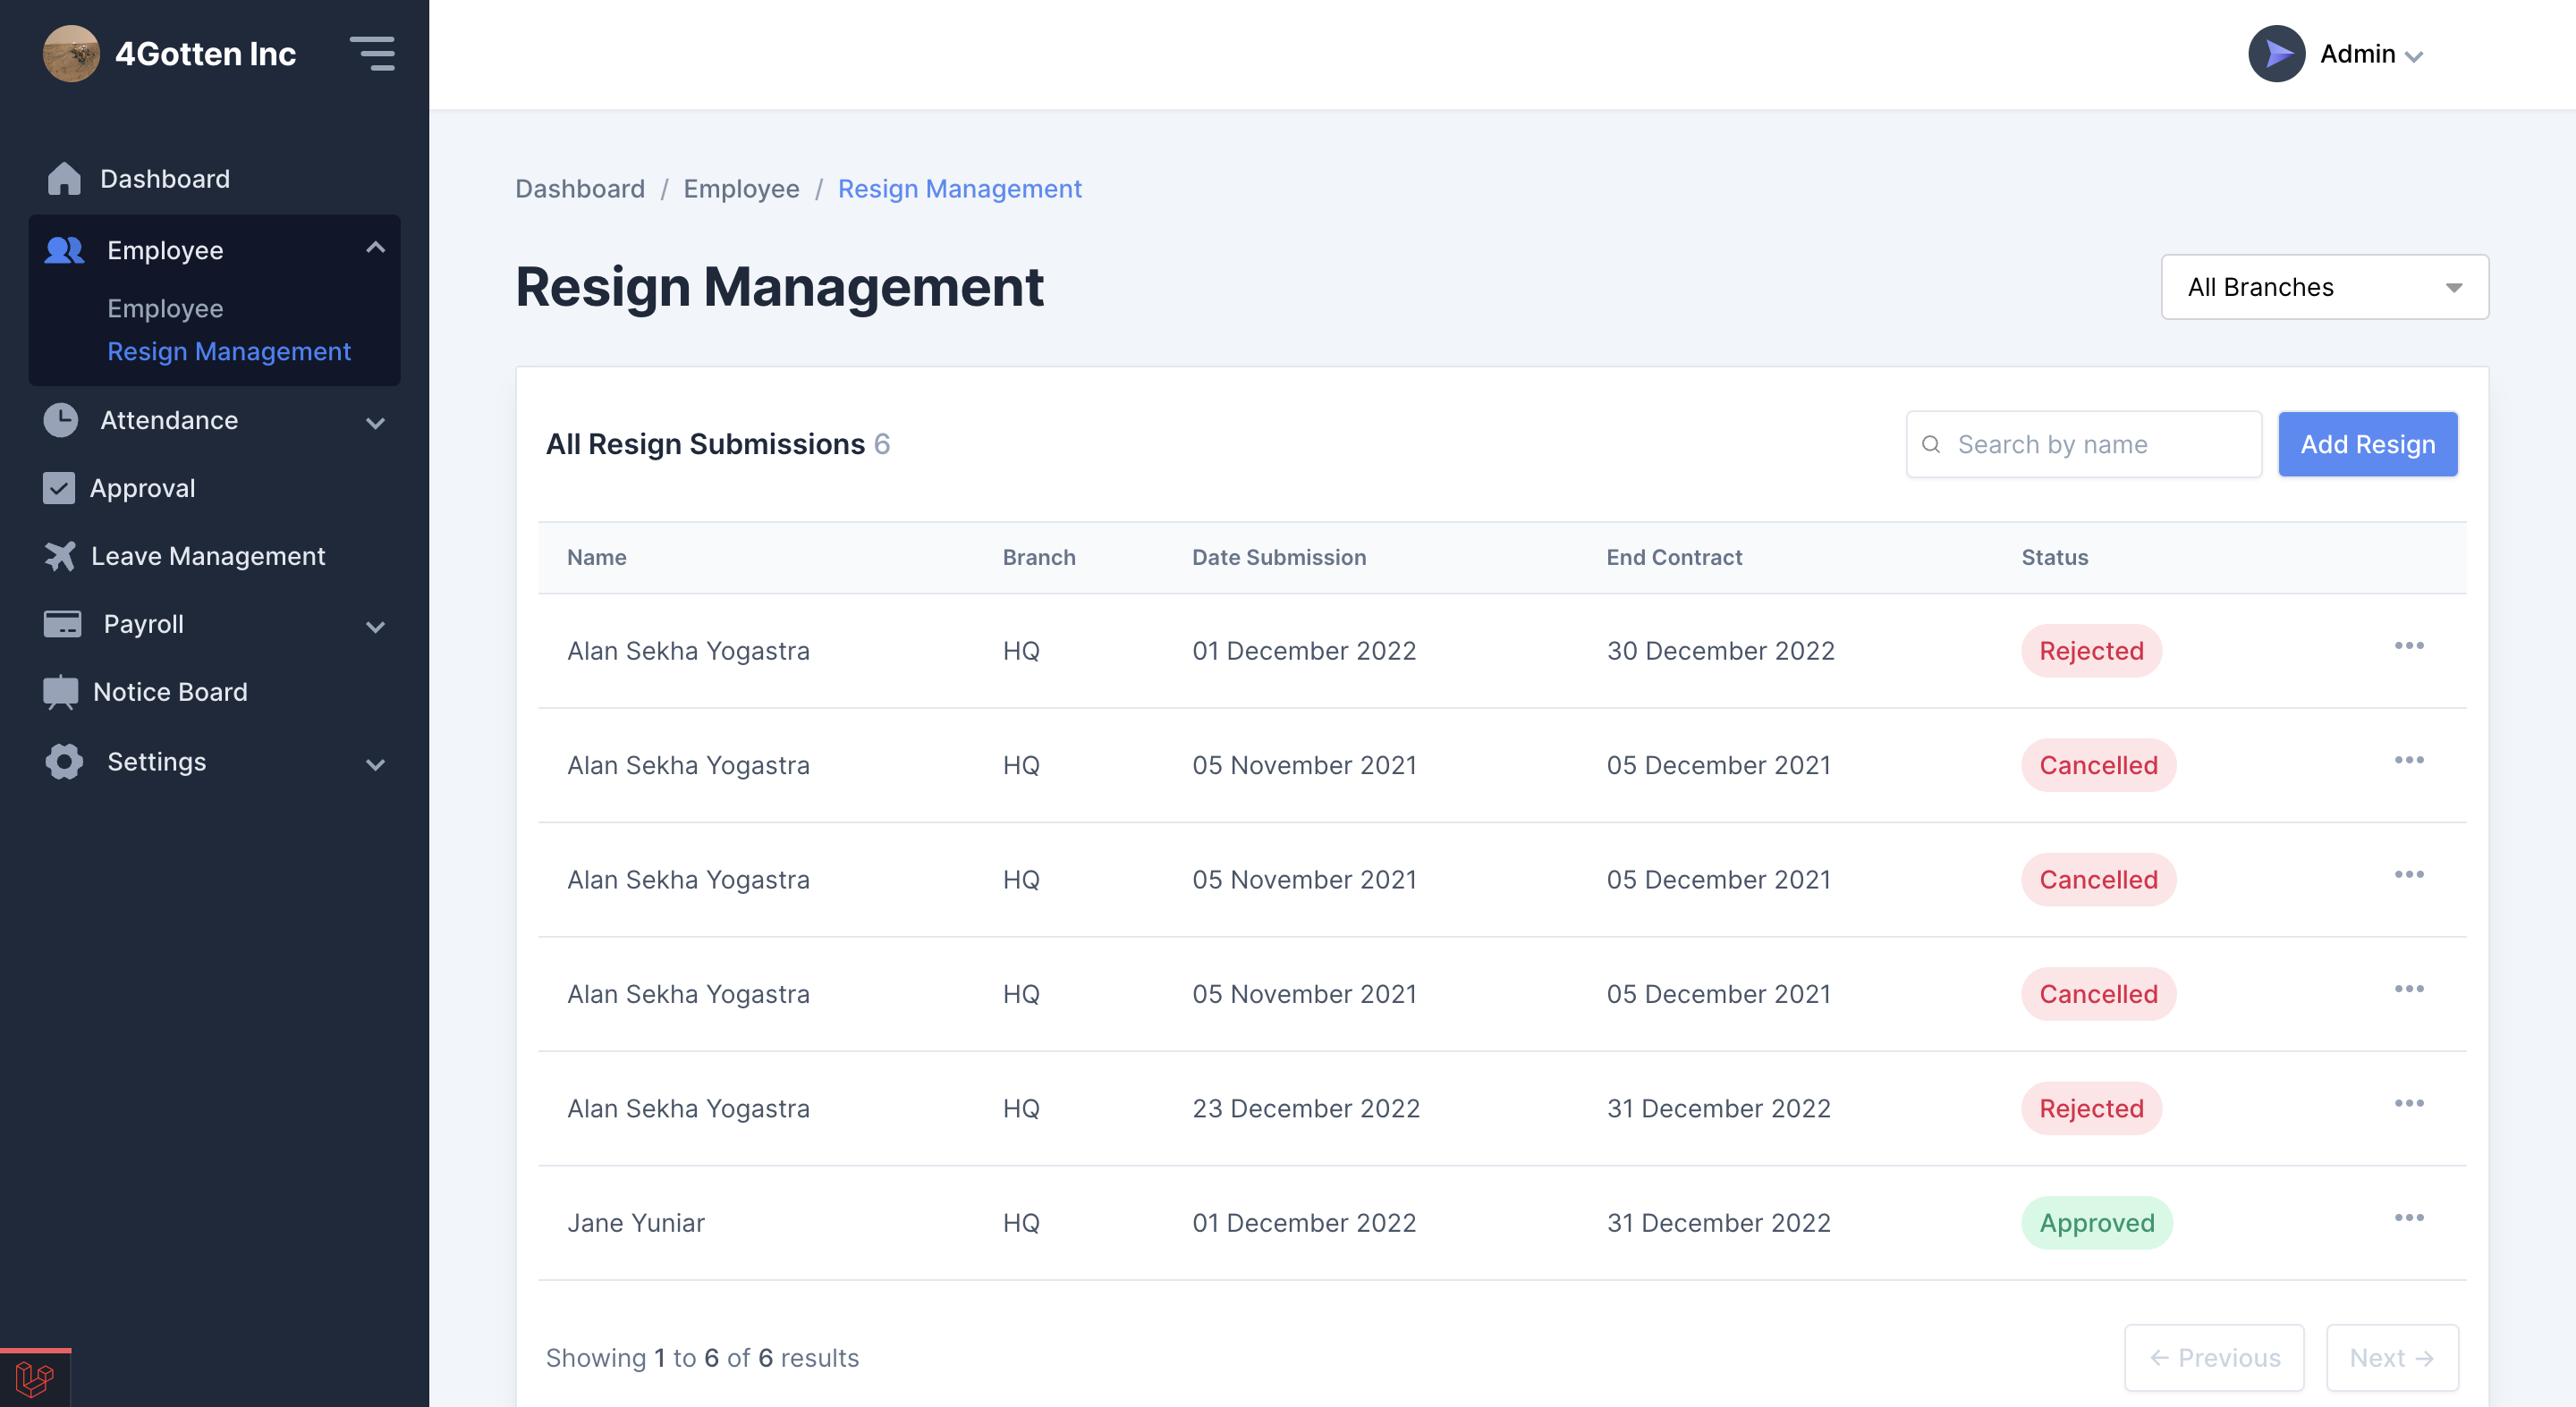Screen dimensions: 2576x1407
Task: Collapse the Employee sidebar section chevron
Action: [375, 248]
